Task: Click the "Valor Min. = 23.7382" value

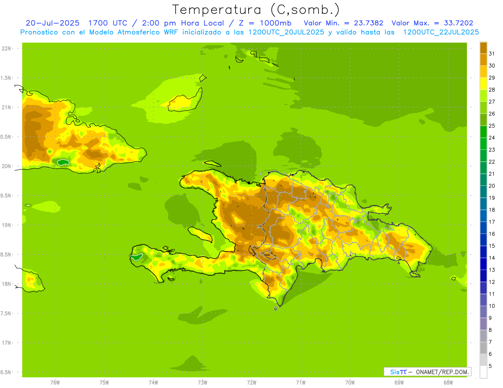Action: (343, 23)
